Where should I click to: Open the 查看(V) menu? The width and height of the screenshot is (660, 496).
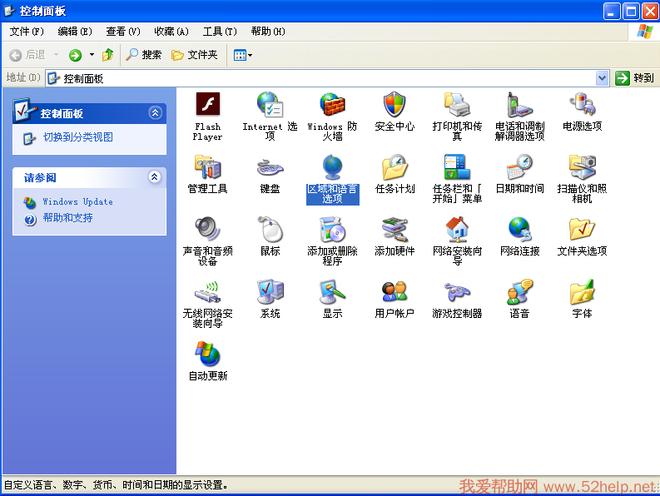click(x=123, y=32)
